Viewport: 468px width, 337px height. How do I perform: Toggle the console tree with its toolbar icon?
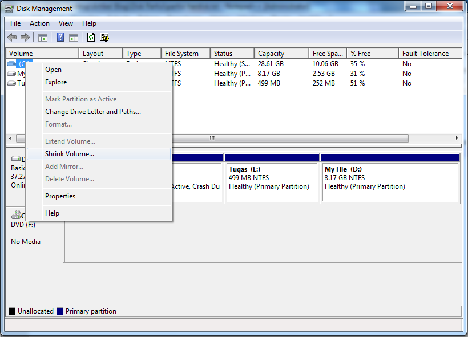coord(43,36)
